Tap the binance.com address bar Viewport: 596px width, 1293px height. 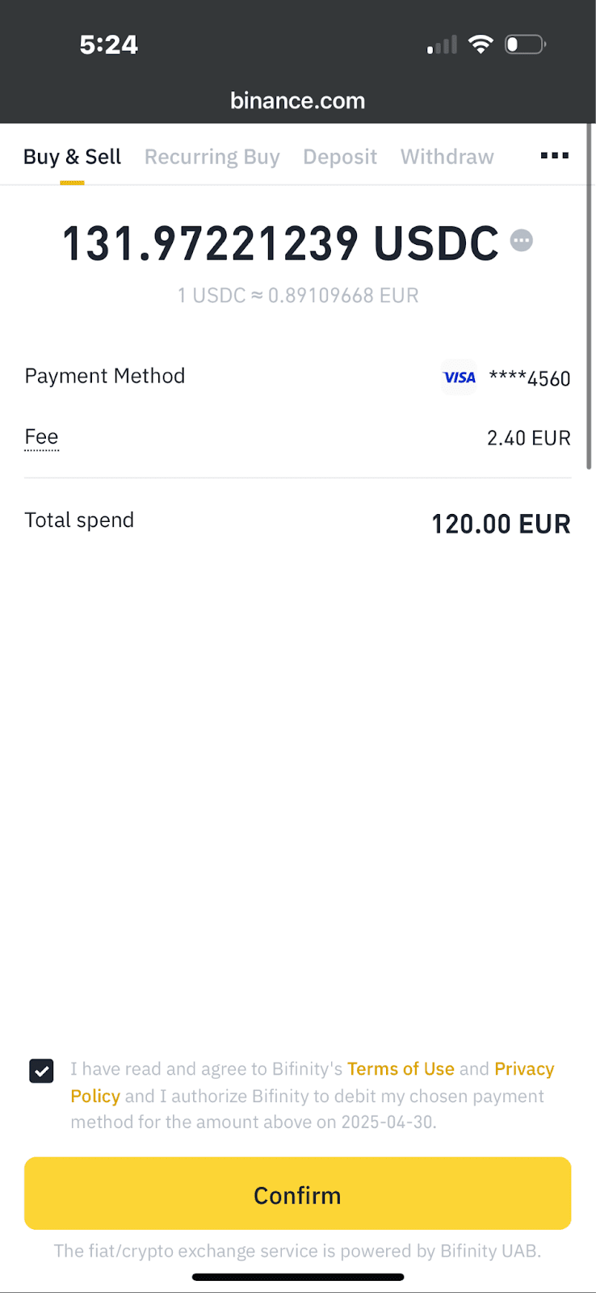[x=297, y=101]
